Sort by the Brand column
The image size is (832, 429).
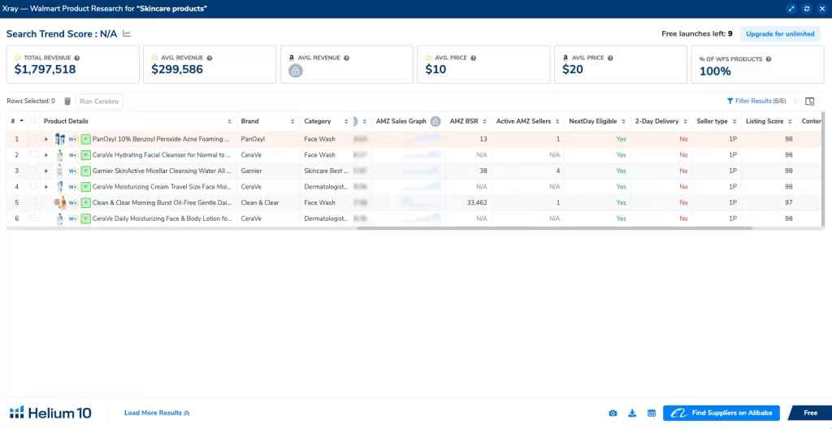(x=292, y=122)
